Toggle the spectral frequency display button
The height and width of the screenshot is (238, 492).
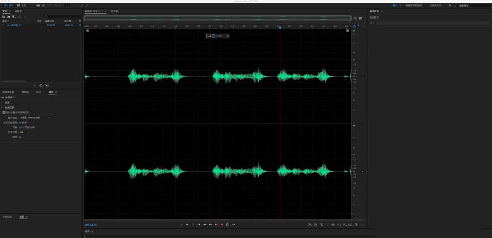click(38, 5)
